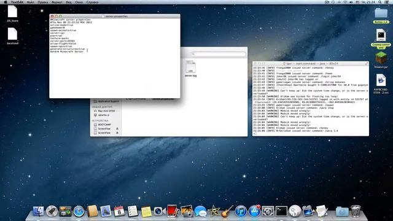The height and width of the screenshot is (221, 393).
Task: Click the Finder window search field
Action: click(x=219, y=54)
